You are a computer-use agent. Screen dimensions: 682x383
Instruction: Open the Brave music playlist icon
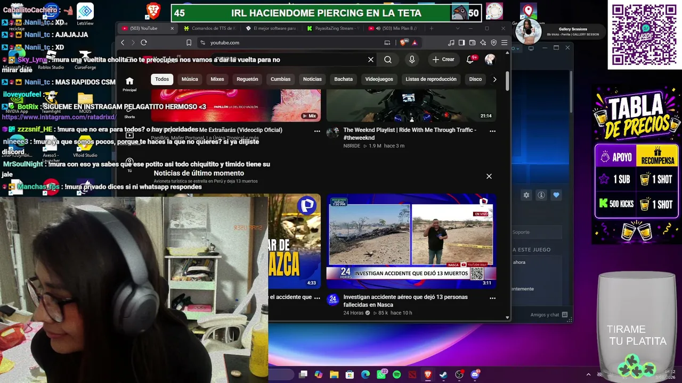[x=451, y=43]
